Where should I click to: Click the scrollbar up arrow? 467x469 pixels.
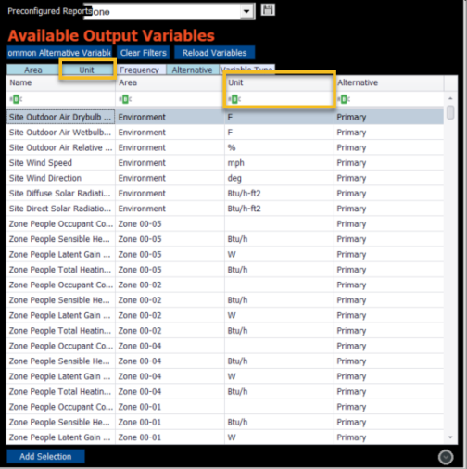[450, 98]
